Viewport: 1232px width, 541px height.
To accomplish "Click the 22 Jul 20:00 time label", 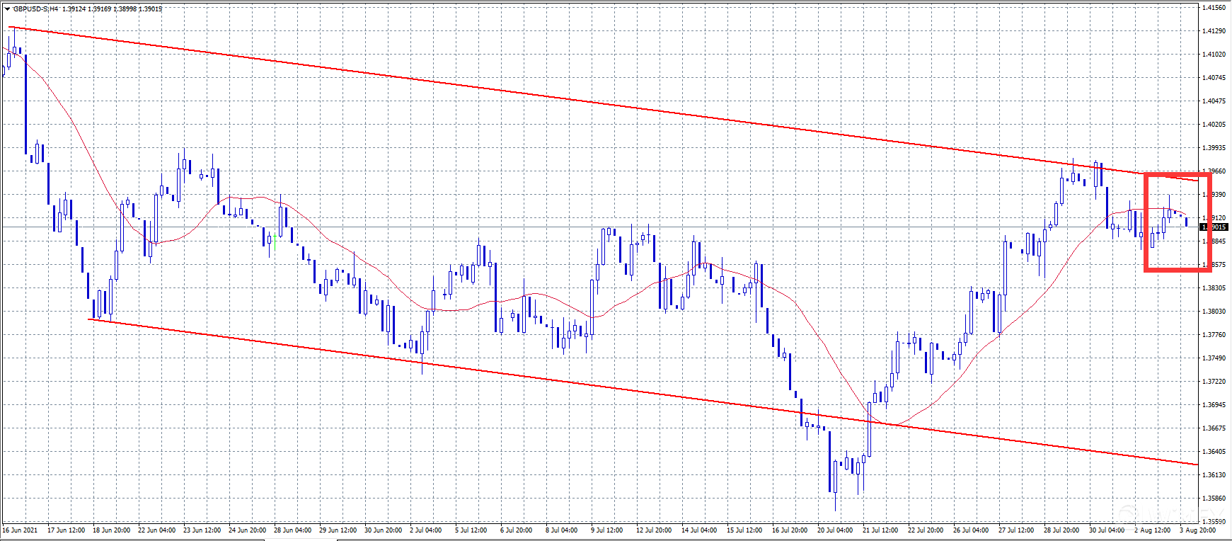I will (926, 530).
